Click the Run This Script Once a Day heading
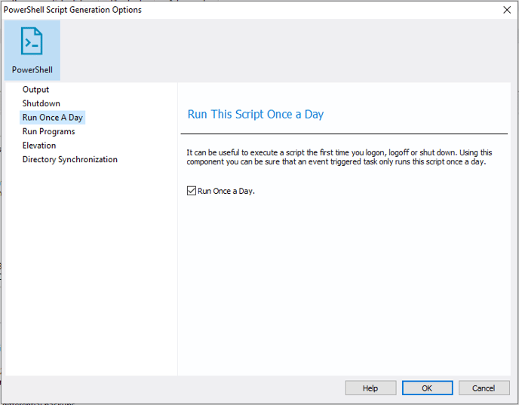The width and height of the screenshot is (519, 405). tap(256, 114)
